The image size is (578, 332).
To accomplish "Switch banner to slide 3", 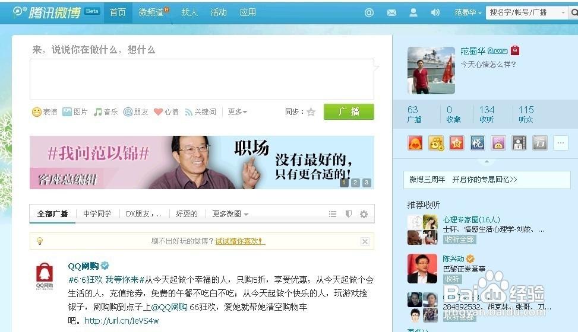I will [x=367, y=182].
